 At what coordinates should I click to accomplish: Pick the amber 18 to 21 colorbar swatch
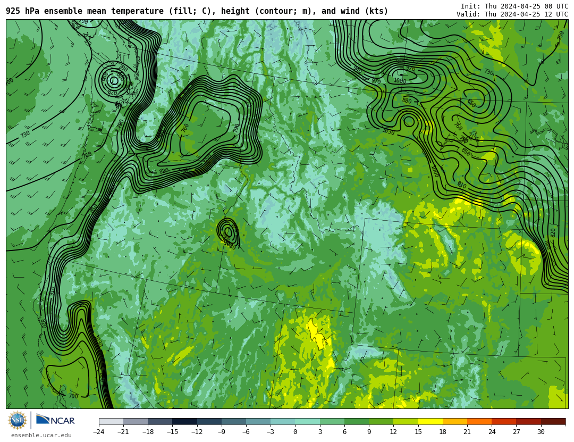(454, 421)
